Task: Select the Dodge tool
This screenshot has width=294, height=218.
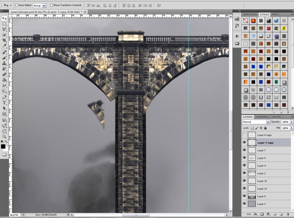Action: (x=4, y=91)
